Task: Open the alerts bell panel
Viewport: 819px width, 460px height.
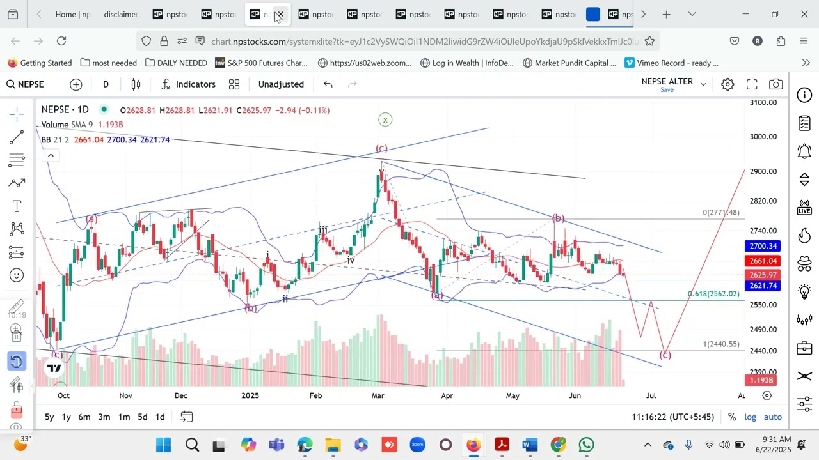Action: pyautogui.click(x=804, y=151)
